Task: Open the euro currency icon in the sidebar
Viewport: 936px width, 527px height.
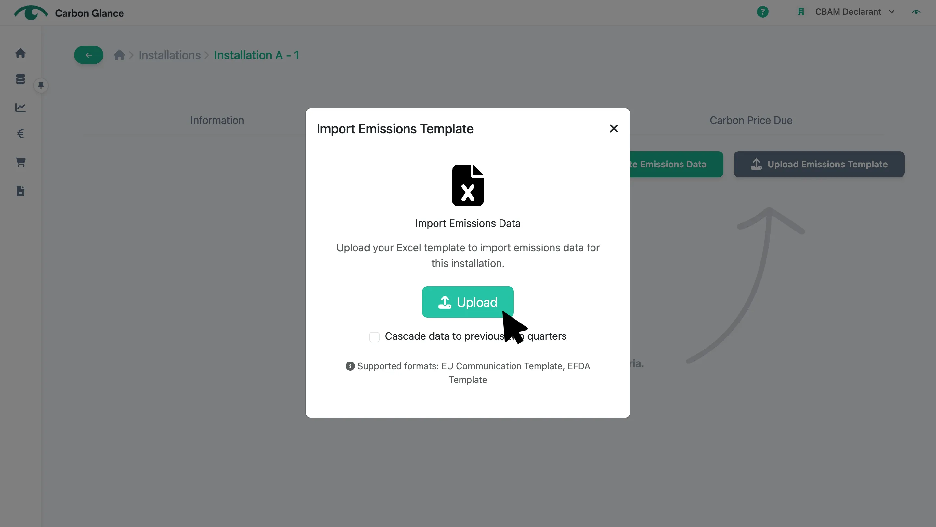Action: click(20, 134)
